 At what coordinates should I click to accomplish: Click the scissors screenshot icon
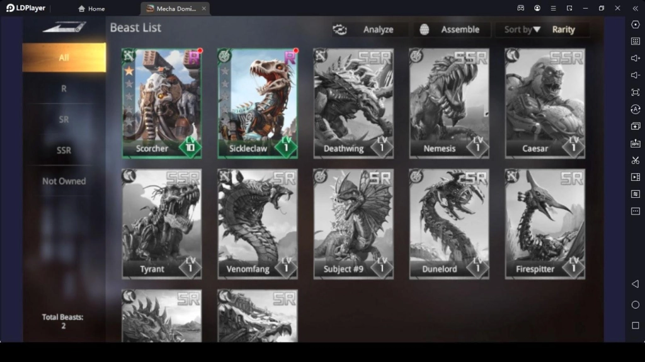(636, 160)
